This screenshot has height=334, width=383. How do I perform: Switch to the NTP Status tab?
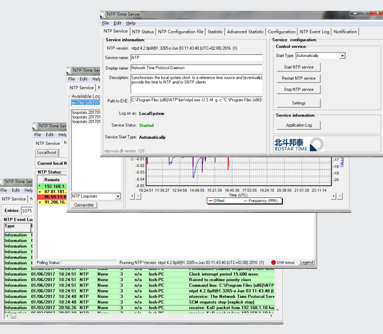(143, 32)
